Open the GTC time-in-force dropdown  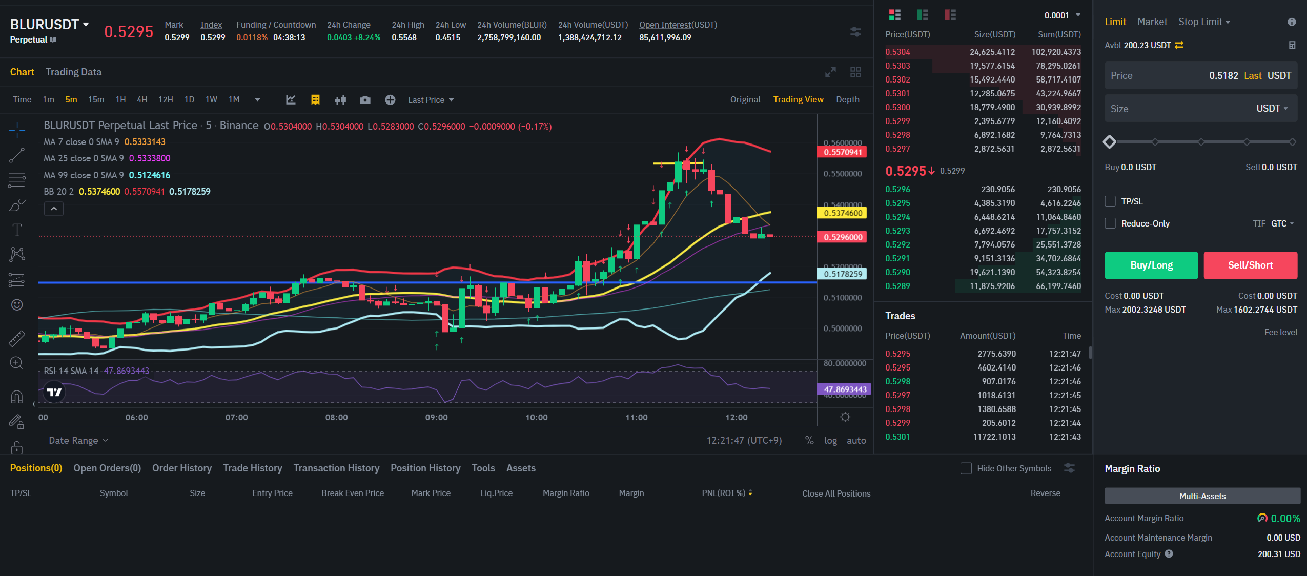(1282, 223)
